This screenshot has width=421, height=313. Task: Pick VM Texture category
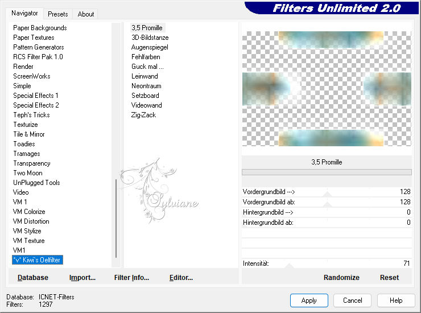coord(28,241)
